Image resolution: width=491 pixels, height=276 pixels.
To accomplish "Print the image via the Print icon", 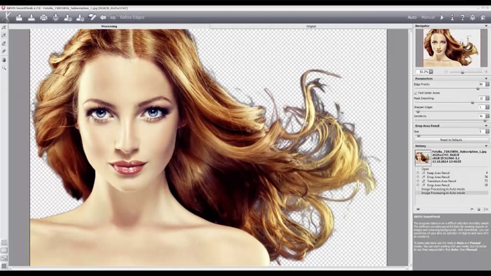I will pyautogui.click(x=43, y=17).
